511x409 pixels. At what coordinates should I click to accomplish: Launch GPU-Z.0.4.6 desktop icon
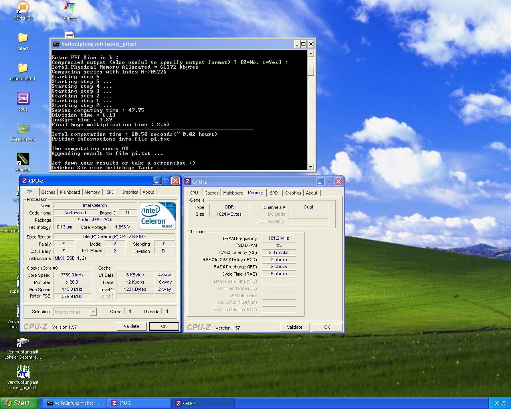coord(23,132)
